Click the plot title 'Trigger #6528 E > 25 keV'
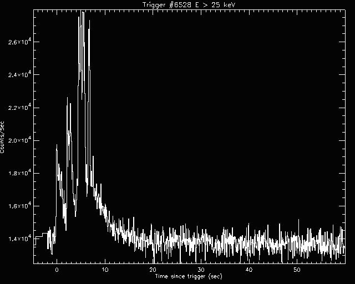 pyautogui.click(x=189, y=4)
